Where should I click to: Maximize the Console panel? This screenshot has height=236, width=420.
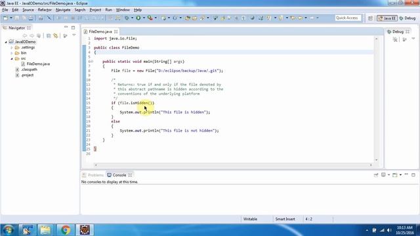413,175
